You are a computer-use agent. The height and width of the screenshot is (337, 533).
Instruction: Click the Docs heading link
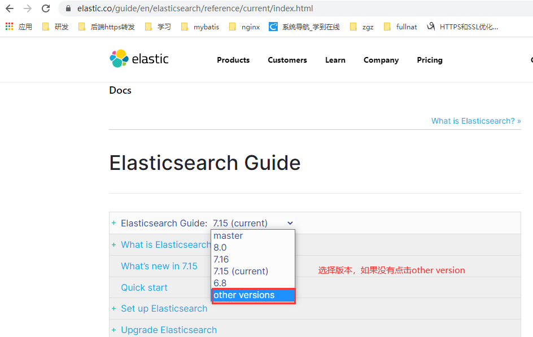[120, 90]
